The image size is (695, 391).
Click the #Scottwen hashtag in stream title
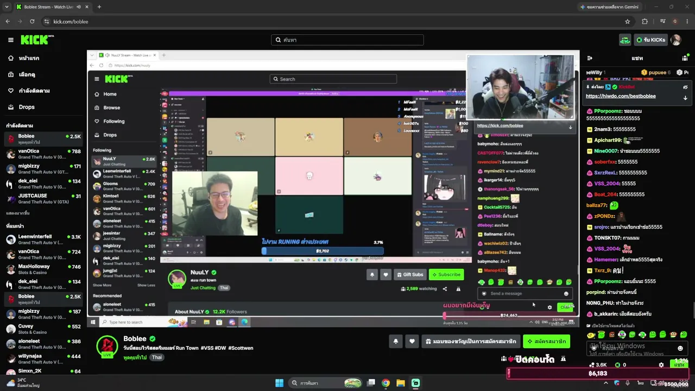[241, 348]
